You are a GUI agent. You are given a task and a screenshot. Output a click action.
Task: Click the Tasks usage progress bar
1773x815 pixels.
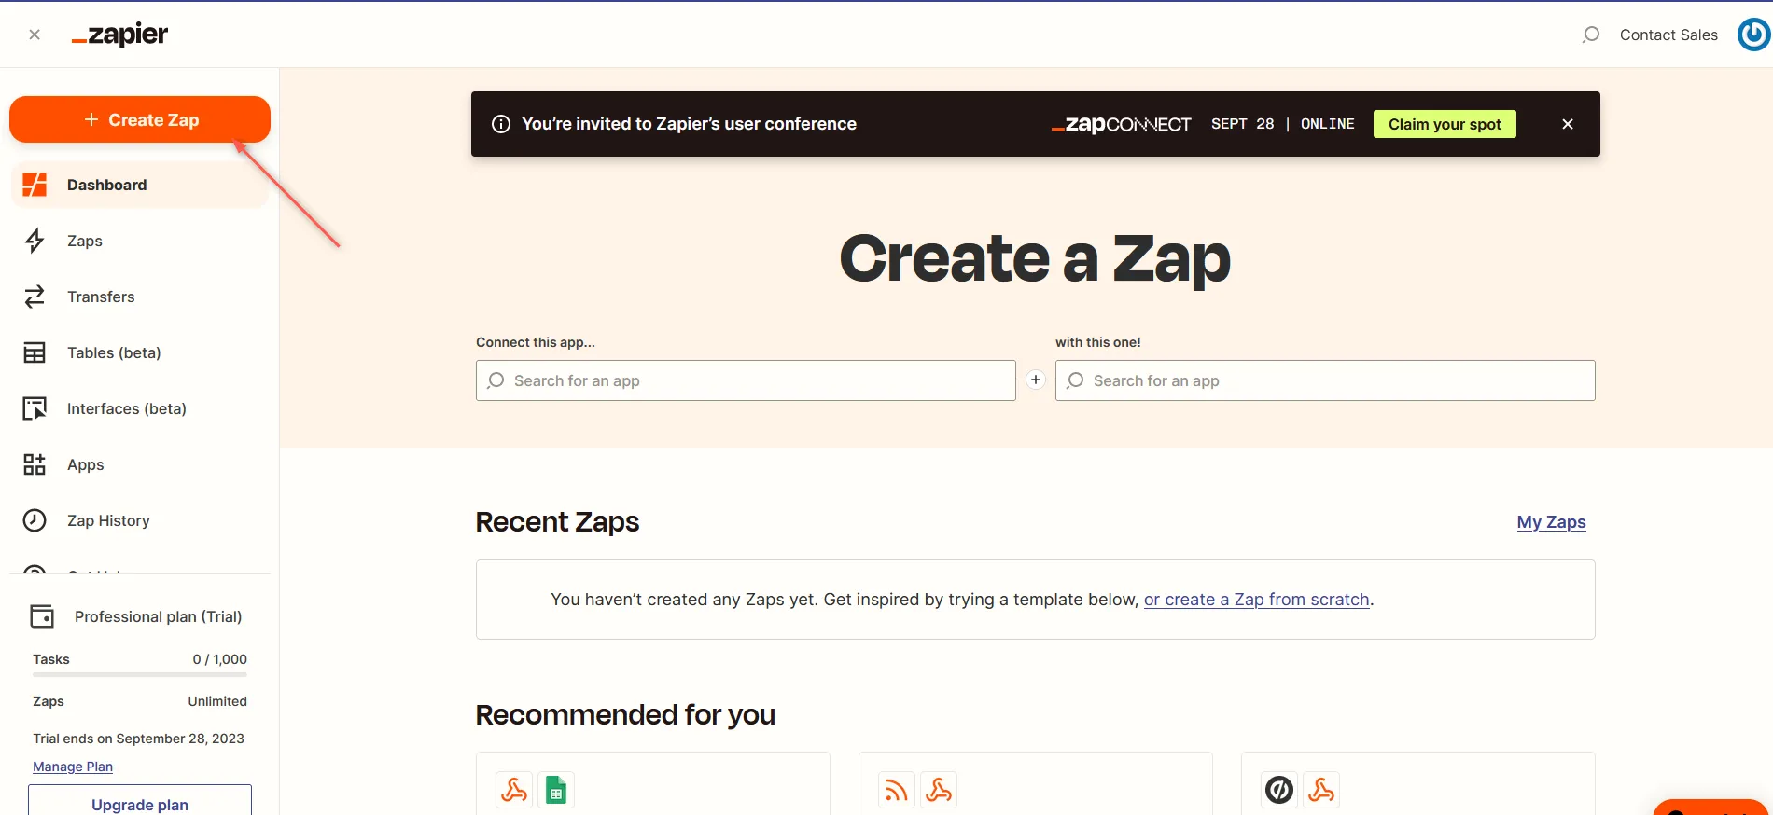coord(140,674)
